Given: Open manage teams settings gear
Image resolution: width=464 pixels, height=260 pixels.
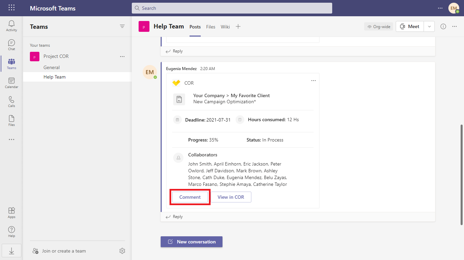Looking at the screenshot, I should pyautogui.click(x=122, y=251).
